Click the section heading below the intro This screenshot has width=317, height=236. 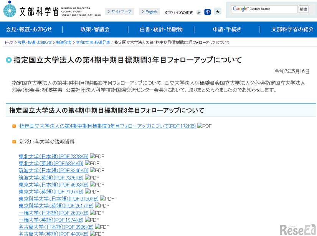coord(107,110)
